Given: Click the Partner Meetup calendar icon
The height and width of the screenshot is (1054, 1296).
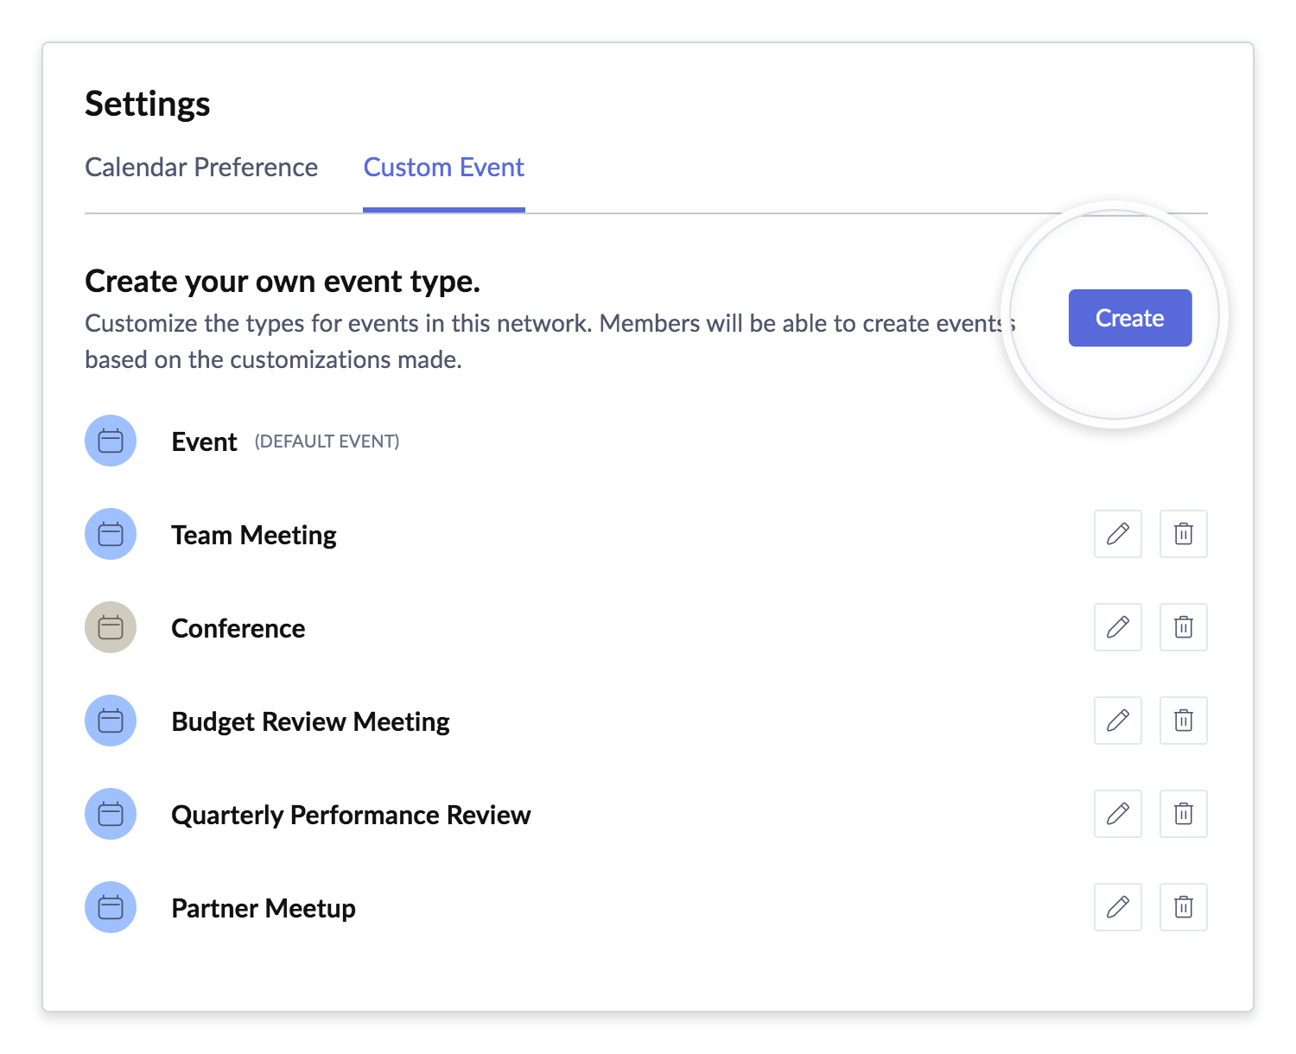Looking at the screenshot, I should (111, 907).
